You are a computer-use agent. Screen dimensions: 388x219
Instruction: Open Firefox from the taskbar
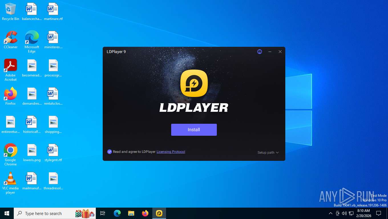pyautogui.click(x=145, y=213)
